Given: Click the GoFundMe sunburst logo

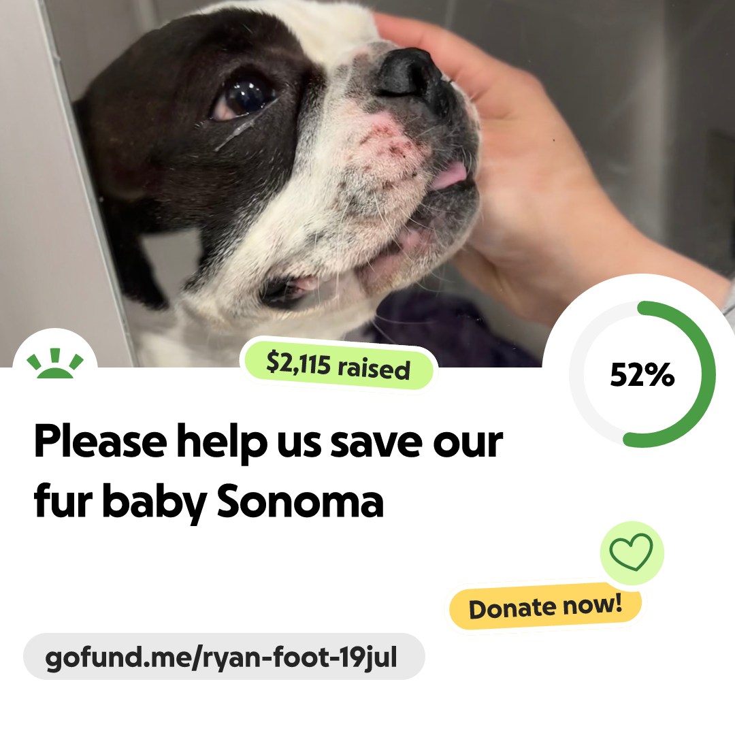Looking at the screenshot, I should click(x=55, y=363).
